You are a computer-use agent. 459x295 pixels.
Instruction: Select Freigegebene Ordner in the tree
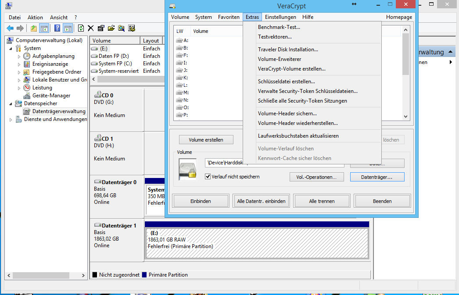[x=57, y=72]
